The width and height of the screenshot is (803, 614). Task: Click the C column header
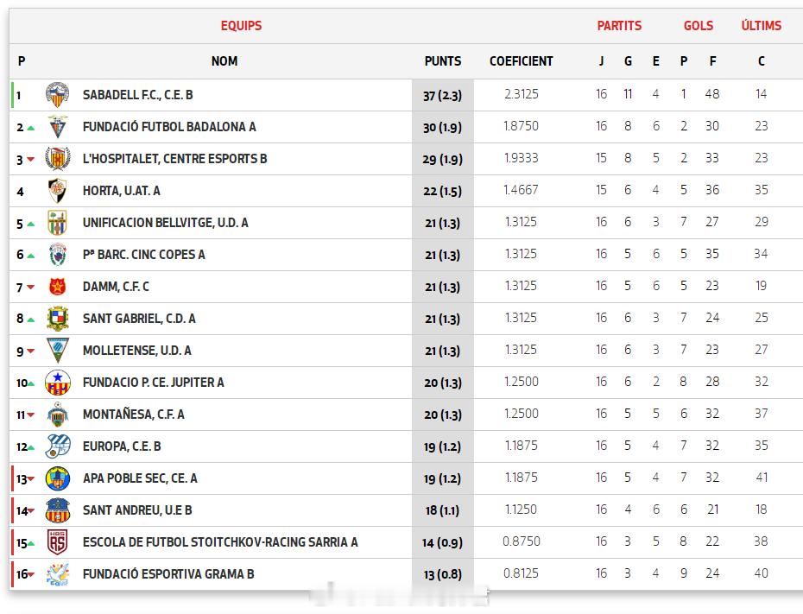click(761, 61)
